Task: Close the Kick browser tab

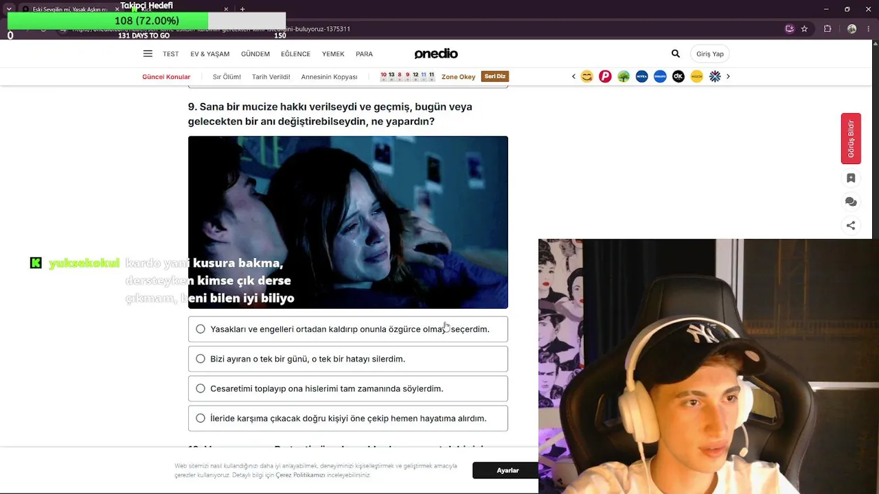Action: pyautogui.click(x=227, y=10)
